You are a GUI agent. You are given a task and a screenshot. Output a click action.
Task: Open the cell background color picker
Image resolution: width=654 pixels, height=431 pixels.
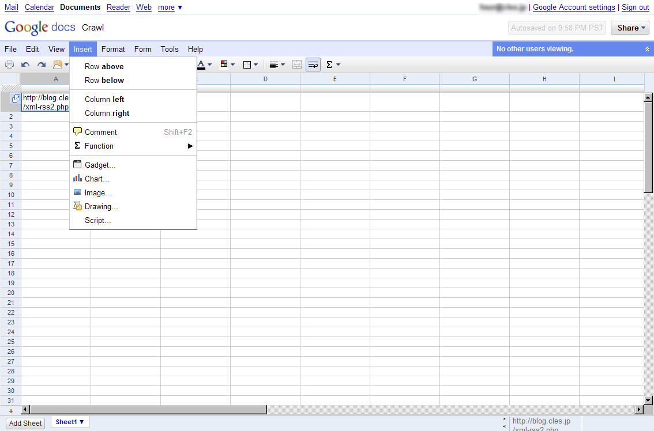coord(227,65)
